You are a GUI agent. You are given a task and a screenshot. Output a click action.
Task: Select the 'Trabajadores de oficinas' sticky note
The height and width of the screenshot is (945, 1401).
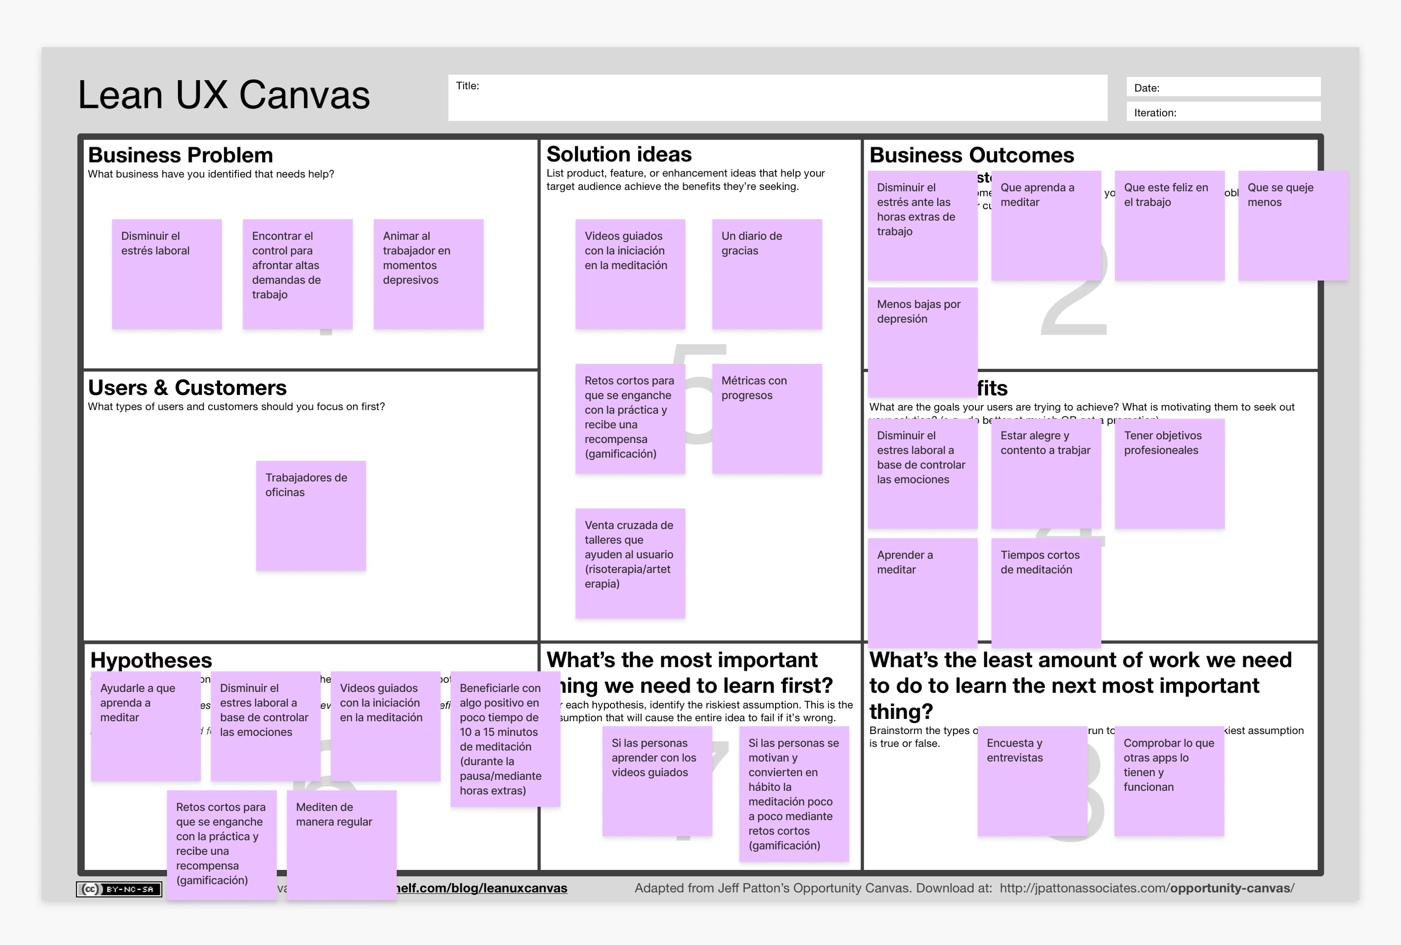pos(311,516)
